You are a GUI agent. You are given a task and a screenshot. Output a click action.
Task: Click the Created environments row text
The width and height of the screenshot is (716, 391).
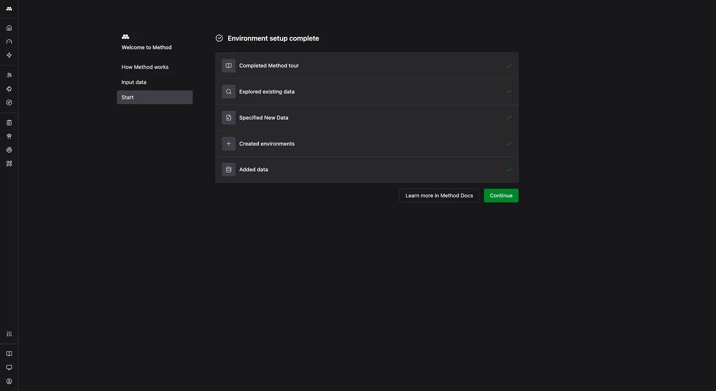tap(267, 144)
